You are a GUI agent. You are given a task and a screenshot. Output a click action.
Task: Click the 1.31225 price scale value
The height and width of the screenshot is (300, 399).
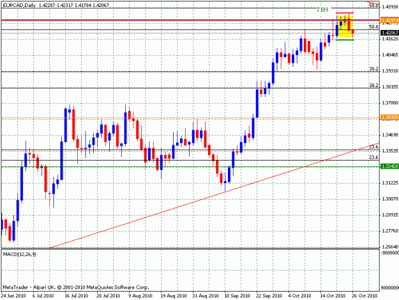coord(390,183)
